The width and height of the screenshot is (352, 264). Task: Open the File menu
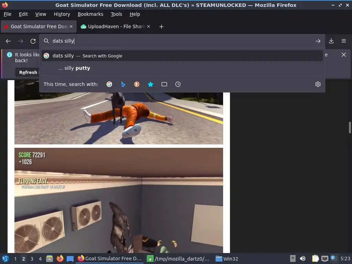[8, 14]
